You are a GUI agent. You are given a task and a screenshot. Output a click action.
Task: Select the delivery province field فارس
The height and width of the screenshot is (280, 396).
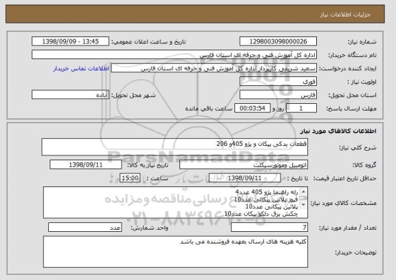tap(278, 95)
